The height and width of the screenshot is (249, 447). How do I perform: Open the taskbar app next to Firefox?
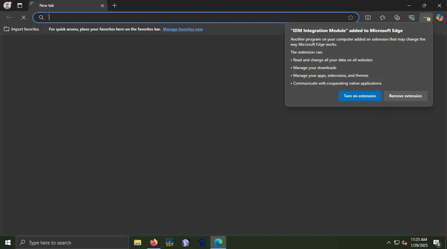coord(170,243)
